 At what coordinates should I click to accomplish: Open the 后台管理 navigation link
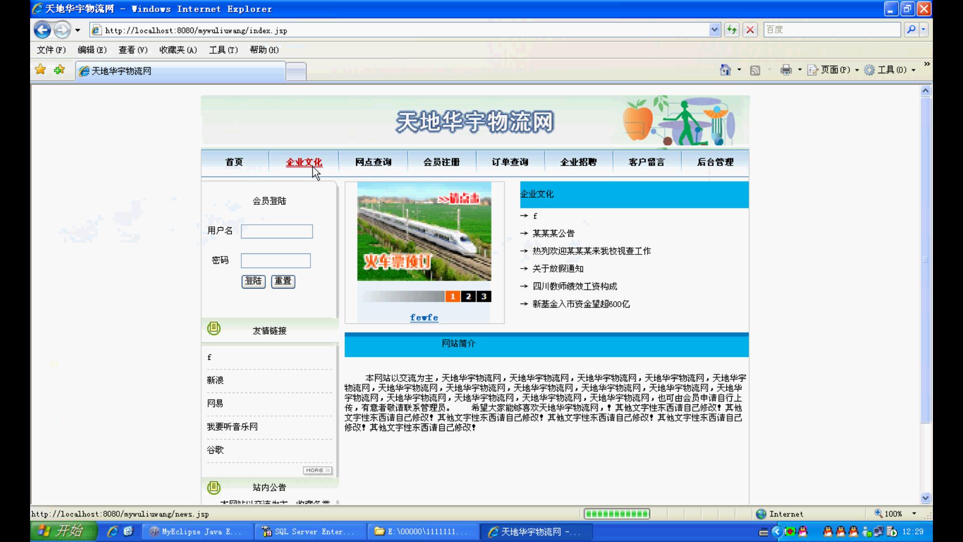click(715, 162)
